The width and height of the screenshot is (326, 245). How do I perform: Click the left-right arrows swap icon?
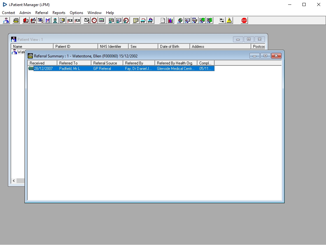222,20
